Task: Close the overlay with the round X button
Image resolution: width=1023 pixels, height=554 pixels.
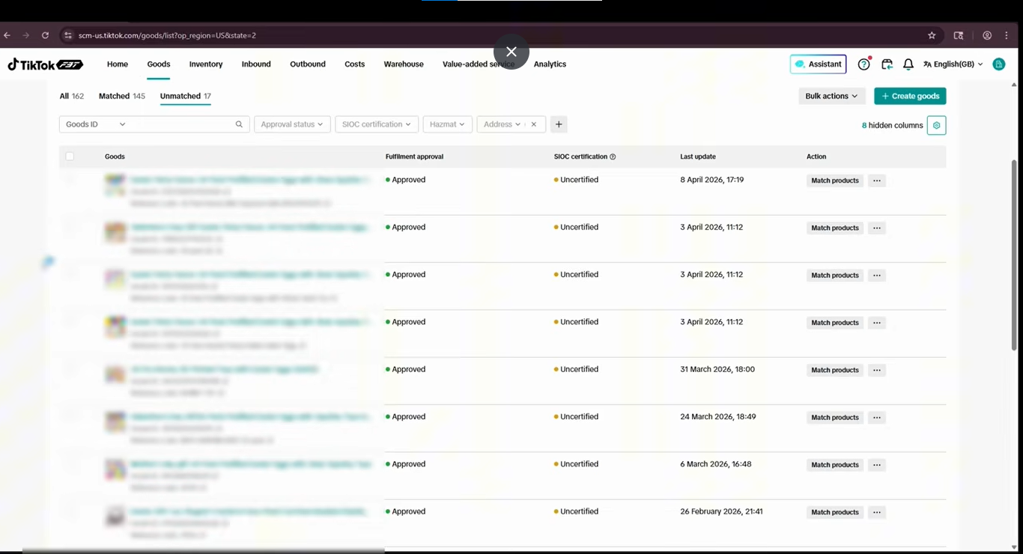Action: click(511, 52)
